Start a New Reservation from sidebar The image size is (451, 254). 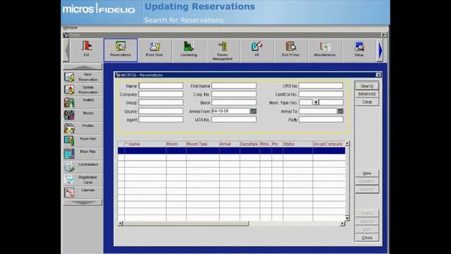click(83, 77)
